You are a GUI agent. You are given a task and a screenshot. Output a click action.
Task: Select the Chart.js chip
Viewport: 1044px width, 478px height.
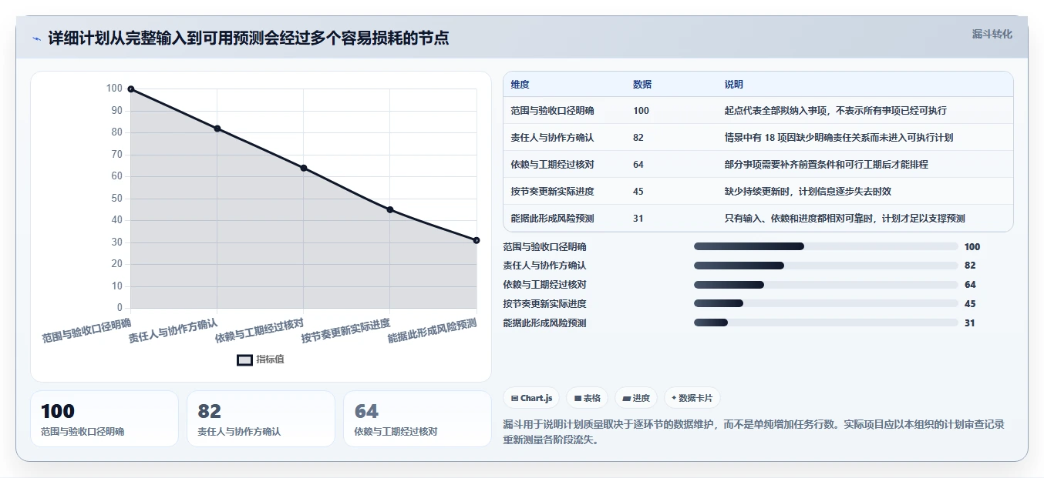point(531,398)
